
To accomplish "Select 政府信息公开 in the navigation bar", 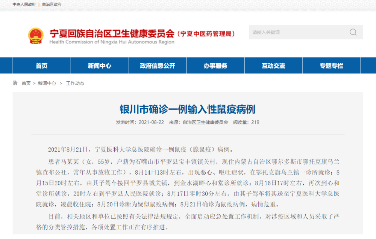I will [158, 66].
